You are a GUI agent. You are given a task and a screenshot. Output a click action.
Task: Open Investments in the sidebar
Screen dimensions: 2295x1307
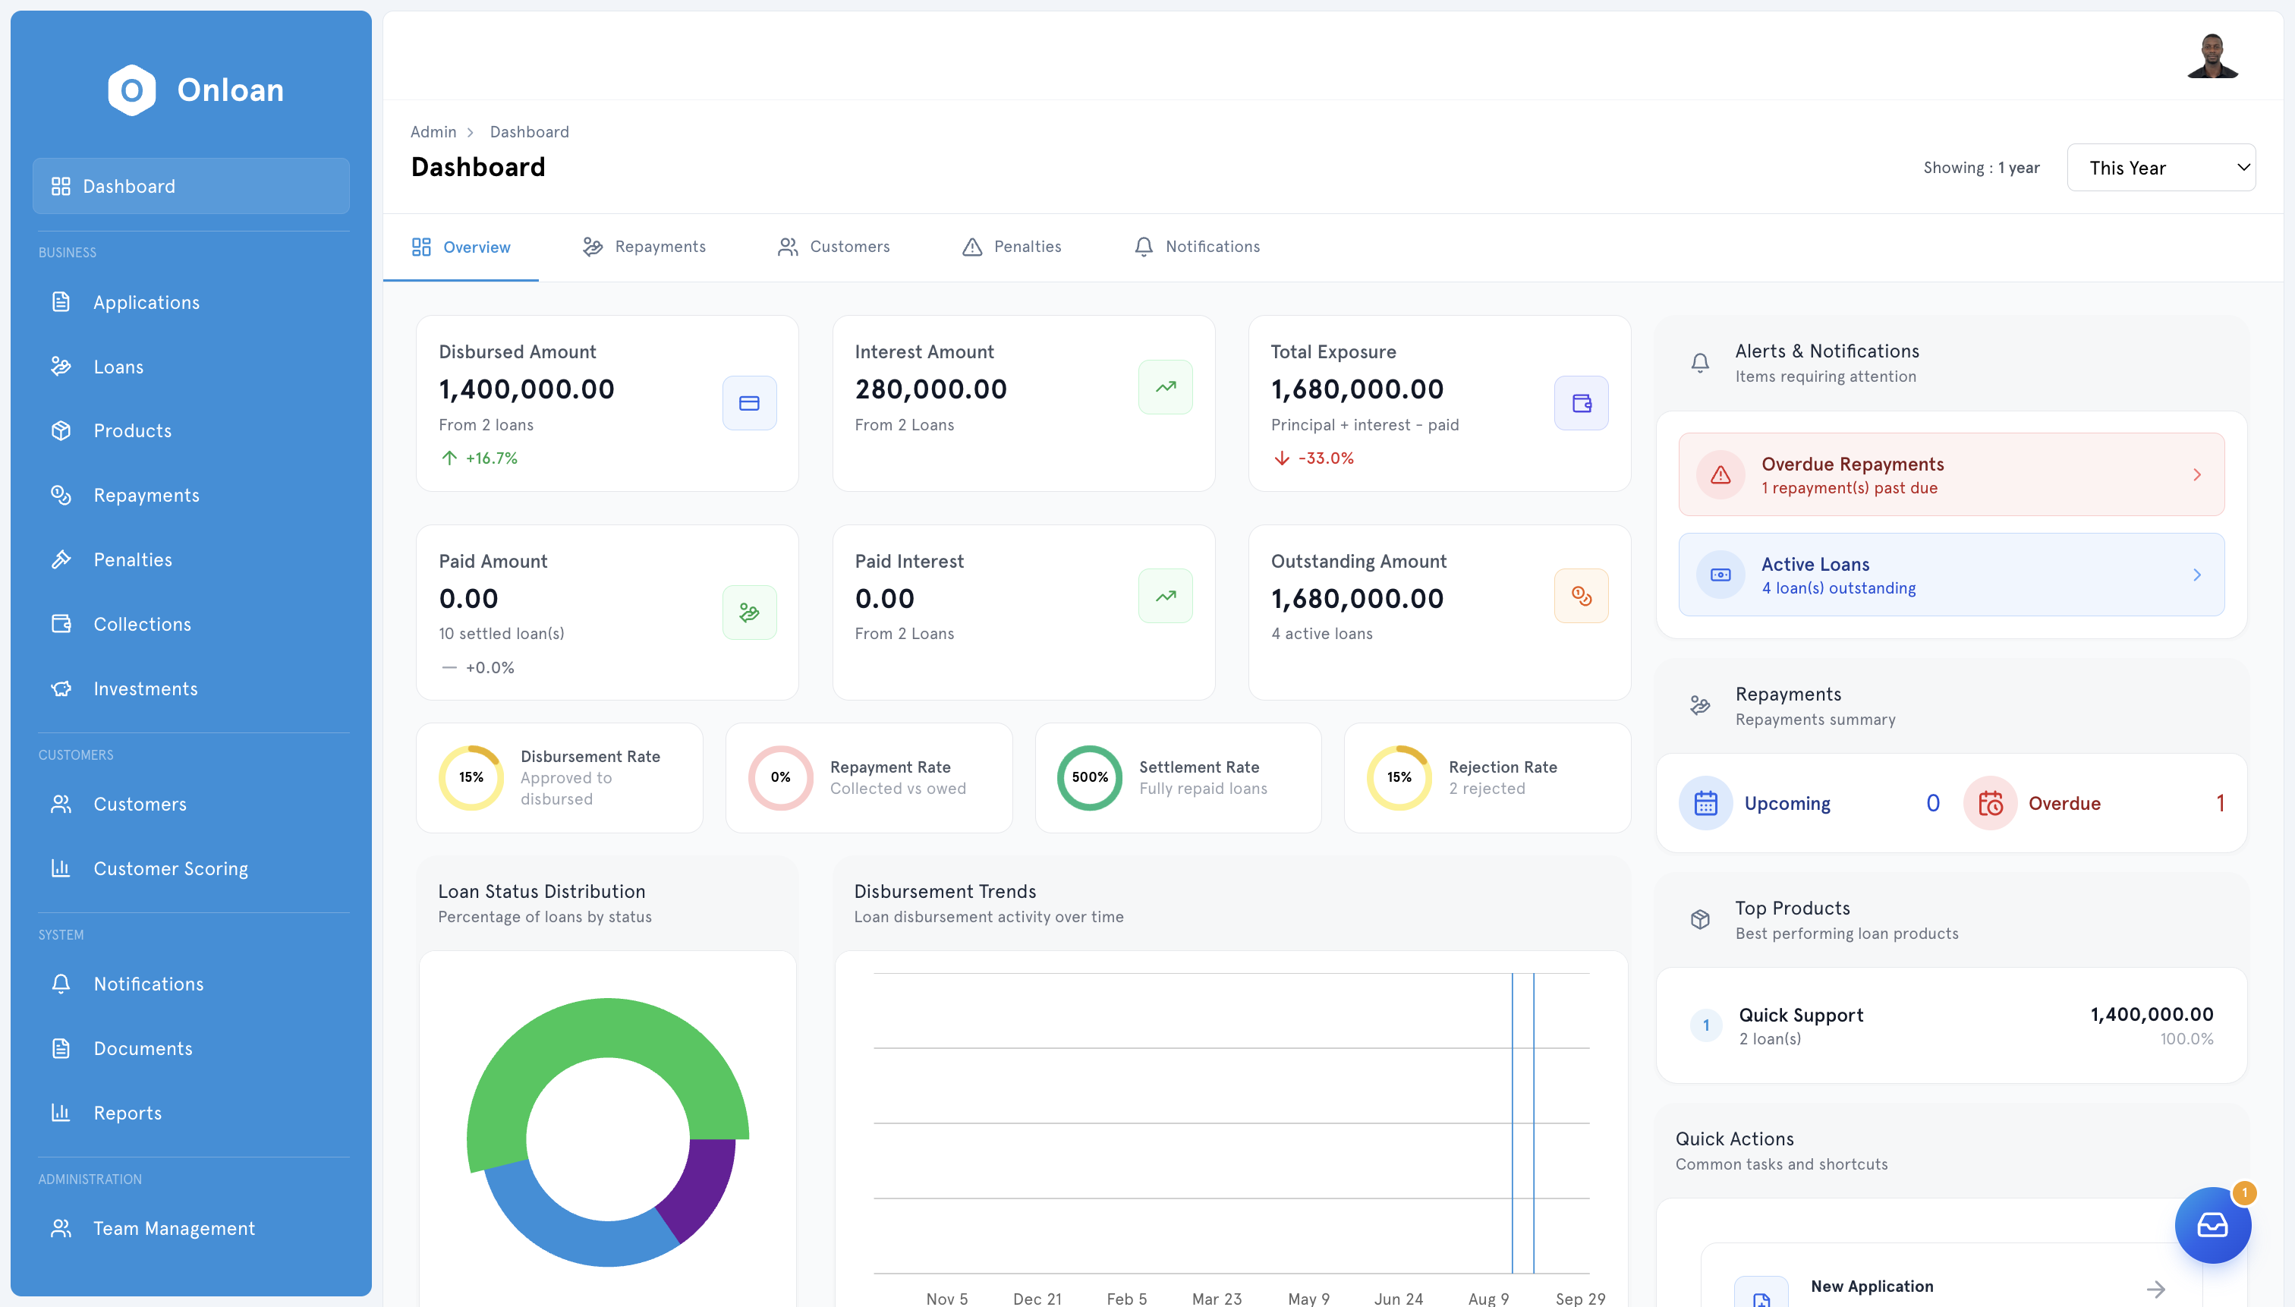coord(191,688)
